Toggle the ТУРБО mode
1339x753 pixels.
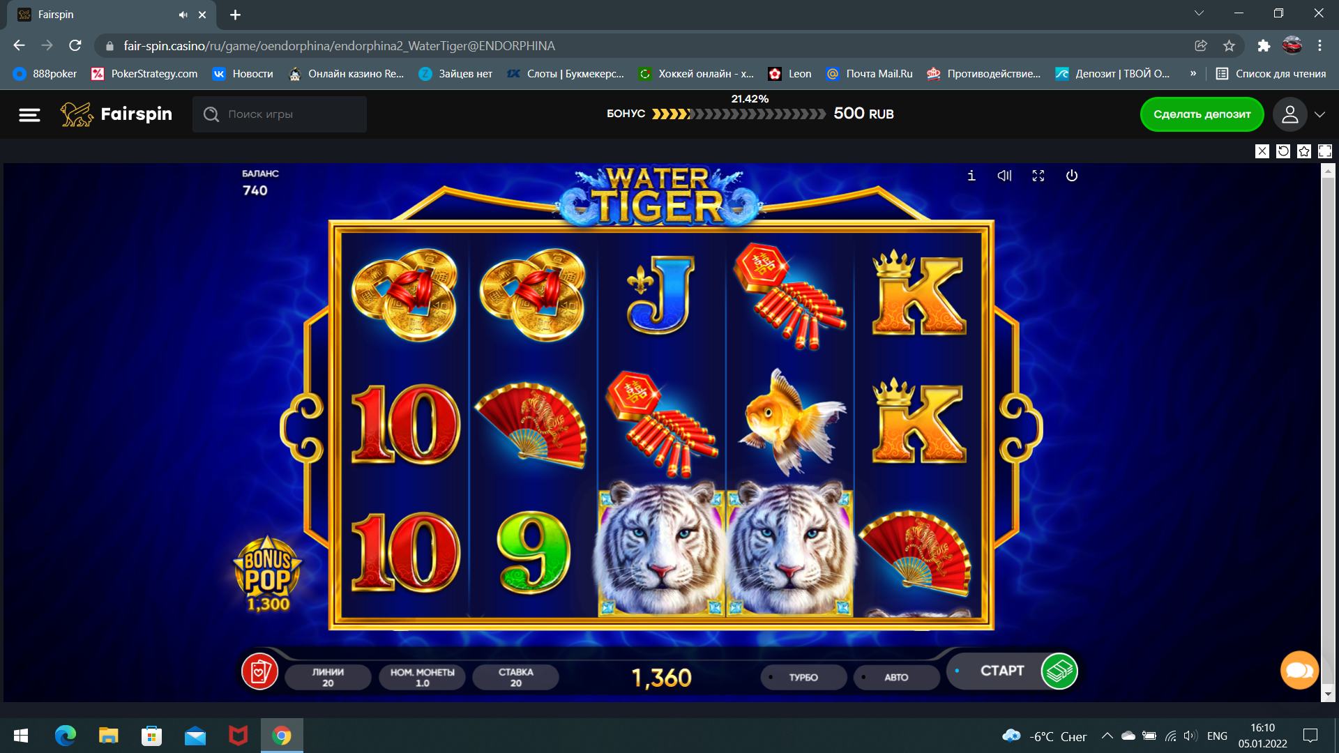tap(803, 677)
